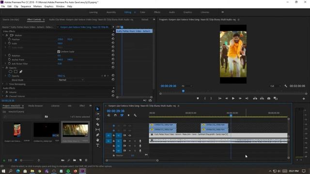The width and height of the screenshot is (310, 174).
Task: Add Marker in Program Monitor
Action: pos(198,99)
